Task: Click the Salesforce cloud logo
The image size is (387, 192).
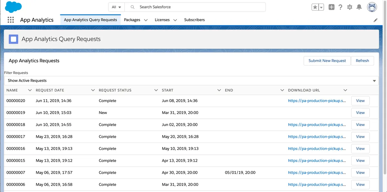Action: tap(14, 7)
